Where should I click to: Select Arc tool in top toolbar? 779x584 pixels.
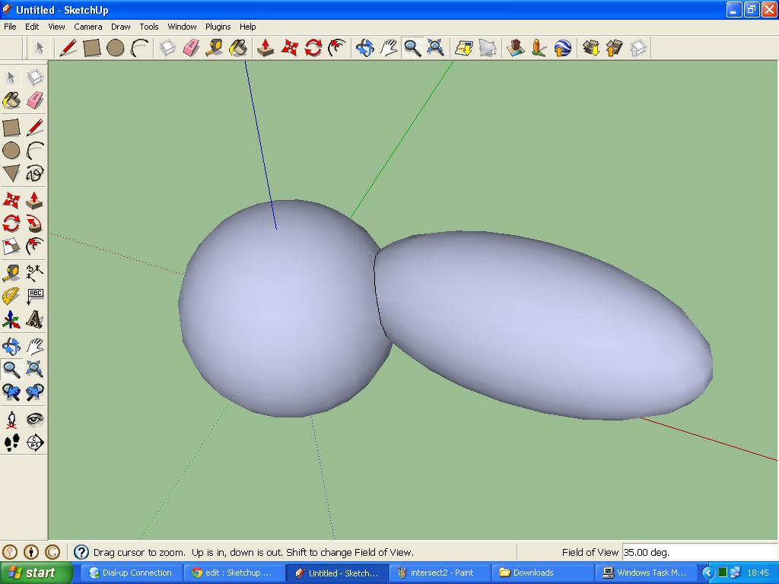pos(140,48)
